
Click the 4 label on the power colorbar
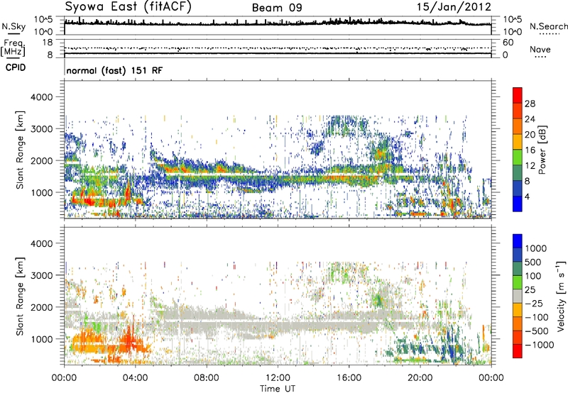click(x=527, y=197)
